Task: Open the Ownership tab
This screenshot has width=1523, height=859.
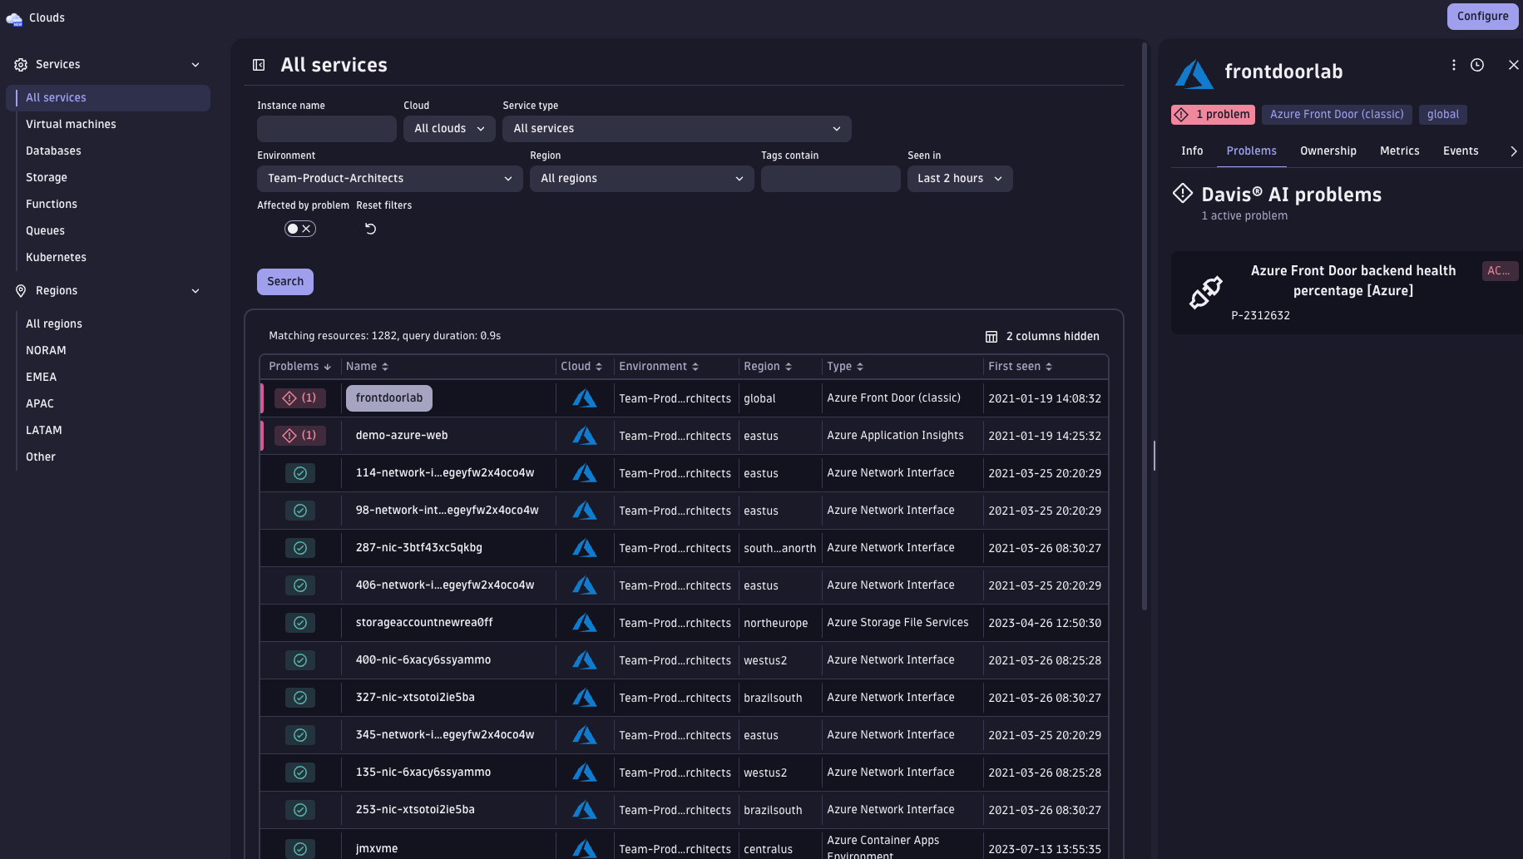Action: click(1328, 151)
